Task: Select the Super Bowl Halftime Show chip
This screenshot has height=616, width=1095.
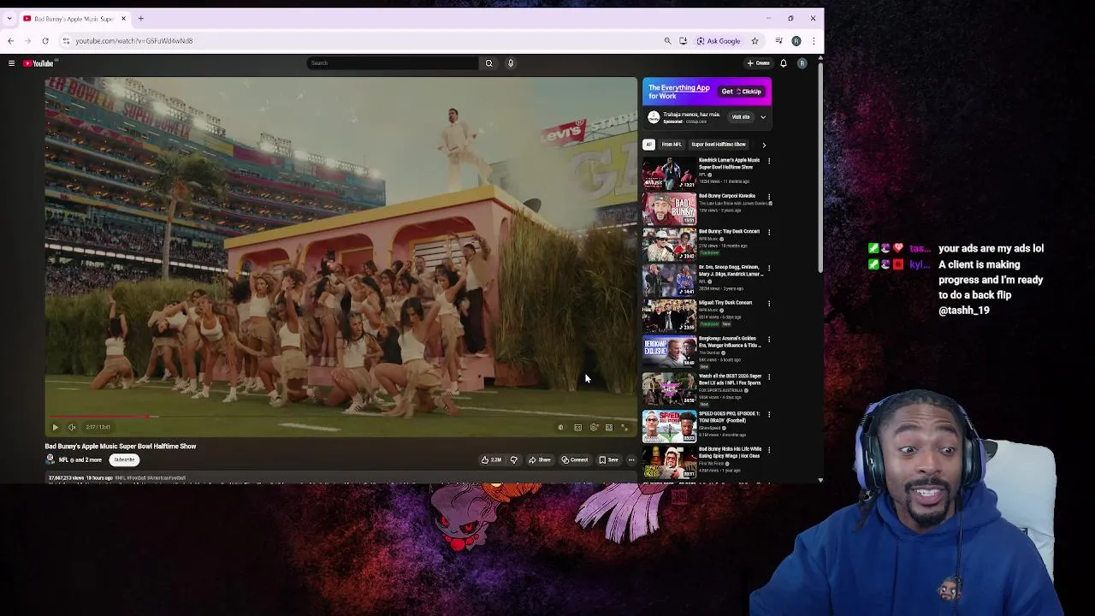Action: [719, 145]
